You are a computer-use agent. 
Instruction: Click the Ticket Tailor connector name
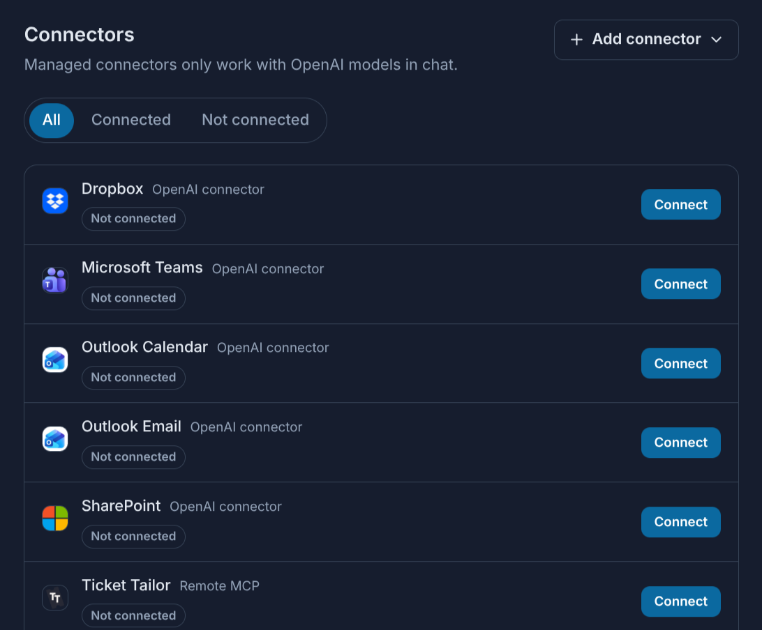(x=126, y=585)
